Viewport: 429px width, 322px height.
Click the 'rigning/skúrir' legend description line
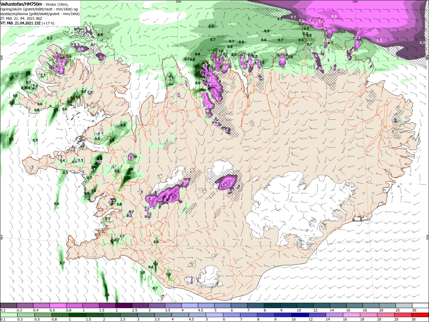click(39, 9)
